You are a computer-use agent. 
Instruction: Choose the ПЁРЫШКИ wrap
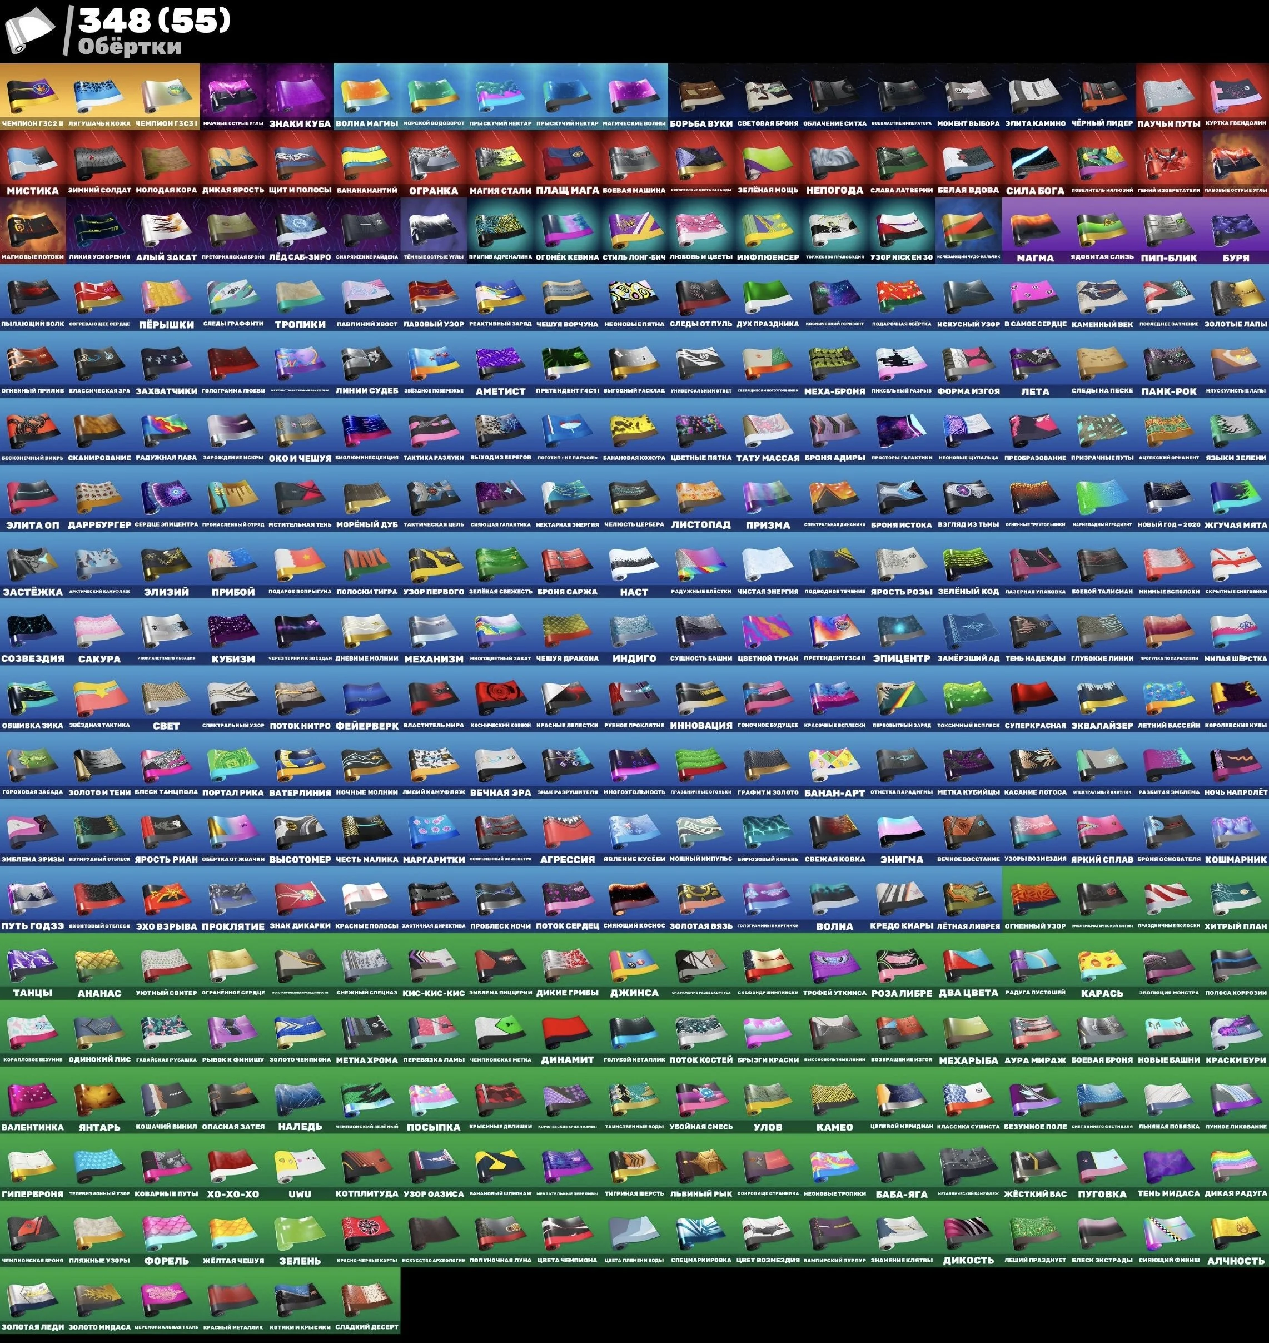tap(166, 296)
